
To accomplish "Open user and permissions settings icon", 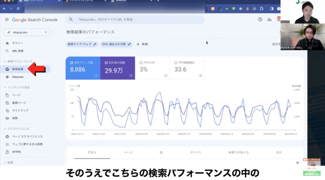I will [x=269, y=19].
